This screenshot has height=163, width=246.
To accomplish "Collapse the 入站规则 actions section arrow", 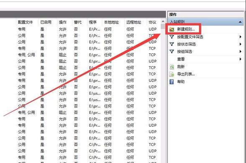I will (x=240, y=22).
